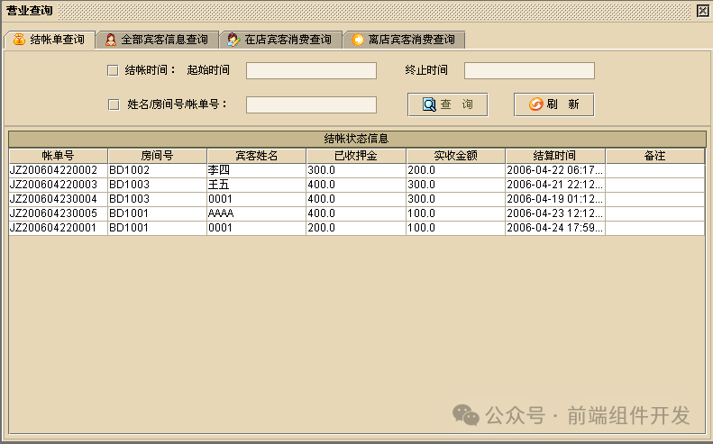Select bill JZ200604220001 cell

pyautogui.click(x=59, y=228)
